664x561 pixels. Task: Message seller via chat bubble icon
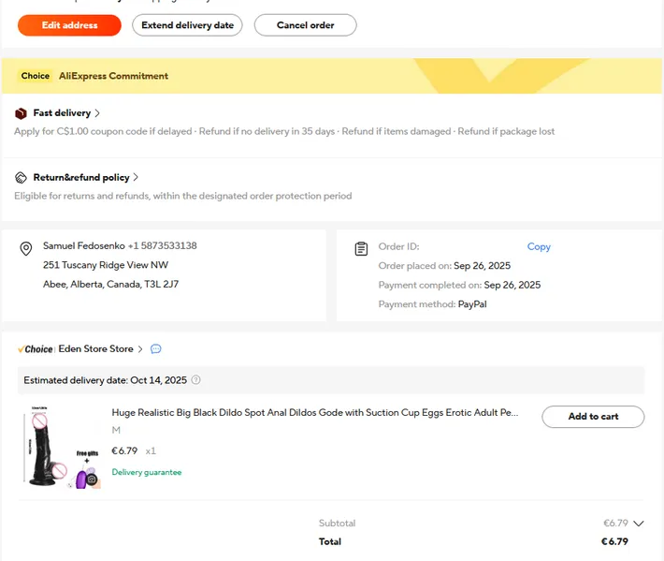point(156,349)
